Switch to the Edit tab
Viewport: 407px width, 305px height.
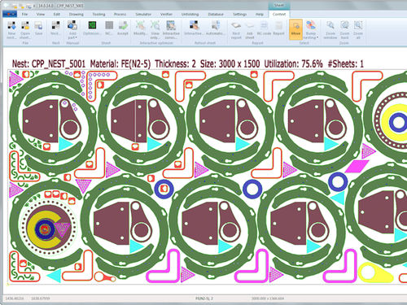coord(57,14)
